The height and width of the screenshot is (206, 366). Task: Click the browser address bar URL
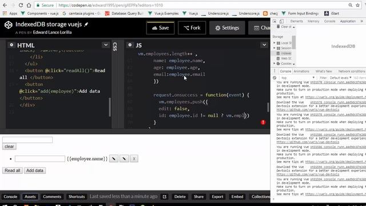[110, 5]
